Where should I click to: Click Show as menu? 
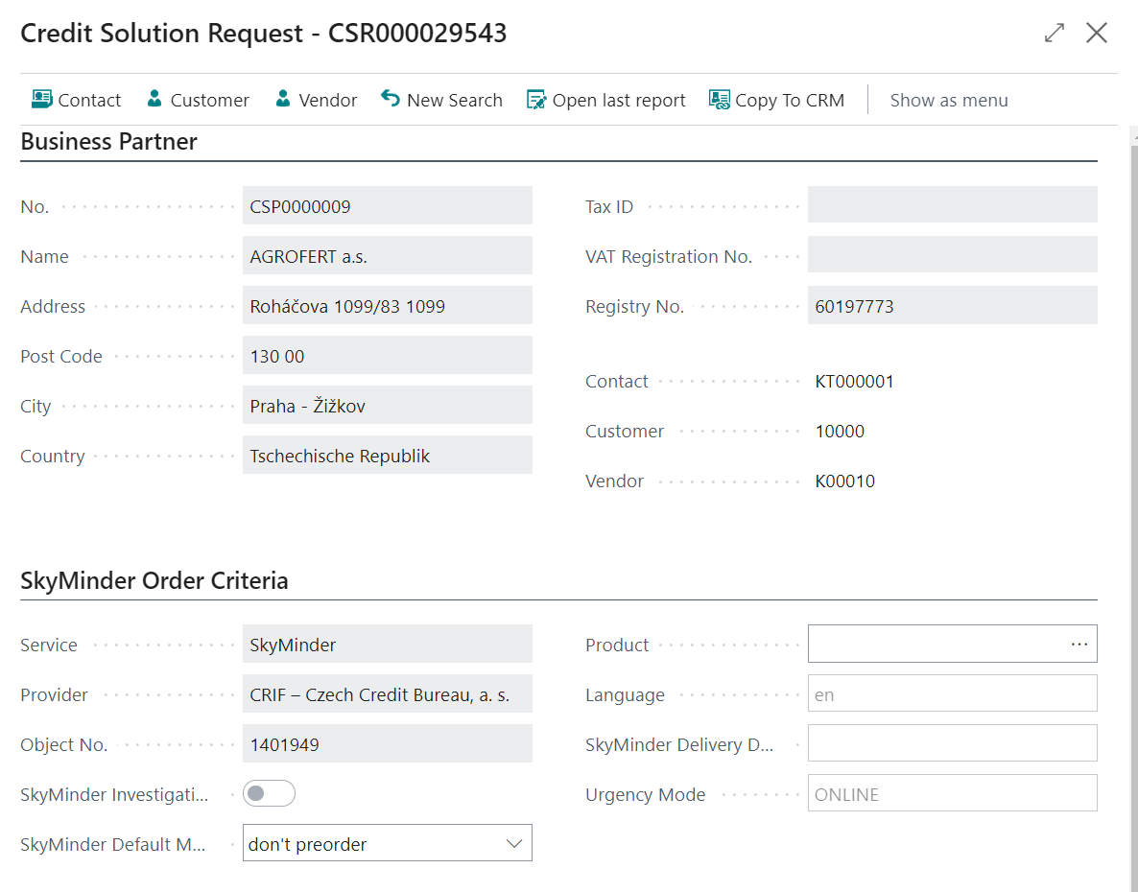click(949, 99)
